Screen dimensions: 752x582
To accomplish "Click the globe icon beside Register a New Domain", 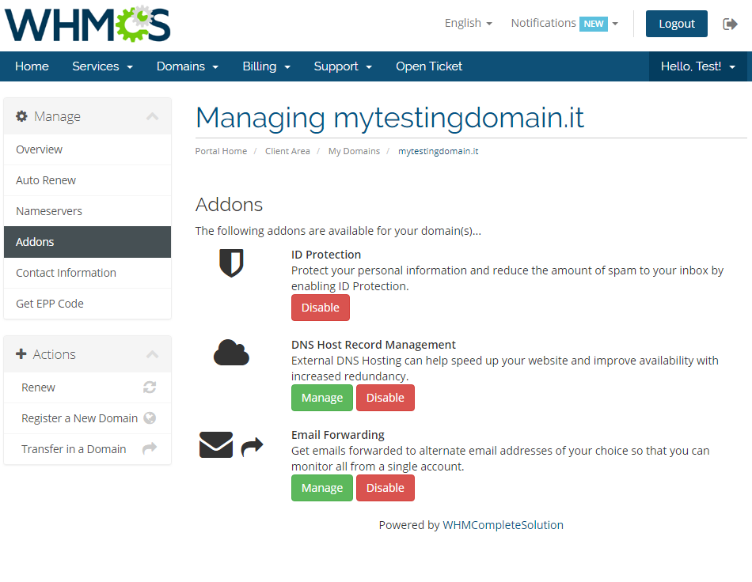I will click(x=150, y=418).
